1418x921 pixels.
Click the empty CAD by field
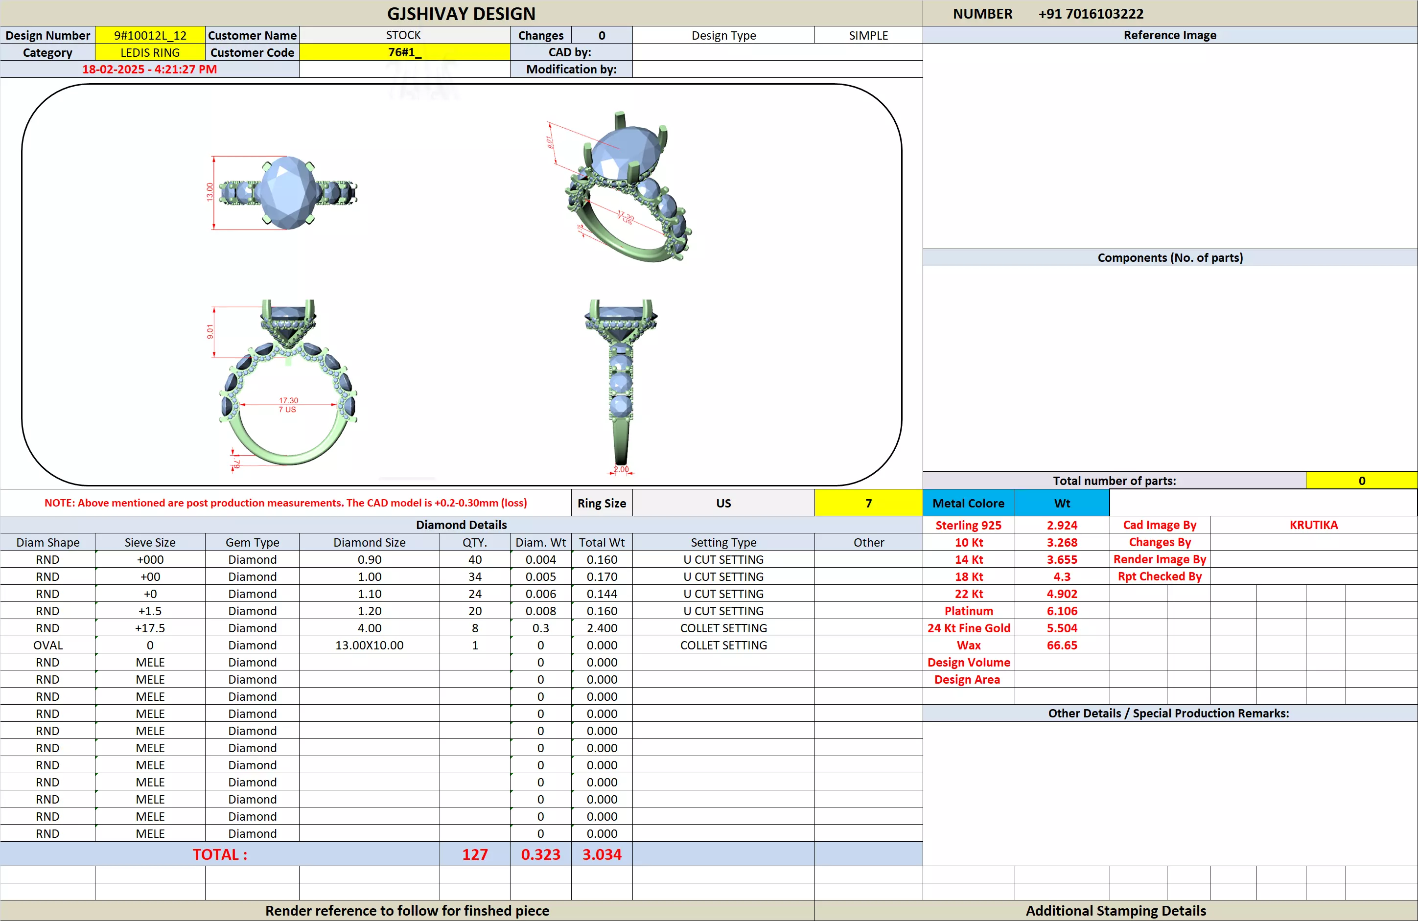tap(777, 52)
